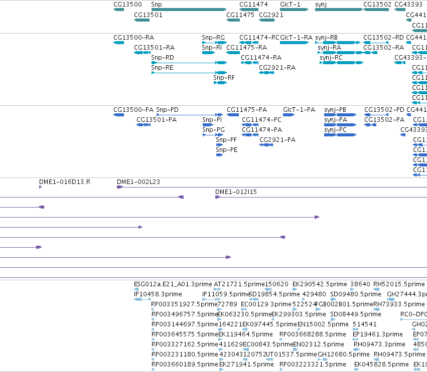The width and height of the screenshot is (427, 372).
Task: Select protein label CG11474-PC
Action: point(261,120)
